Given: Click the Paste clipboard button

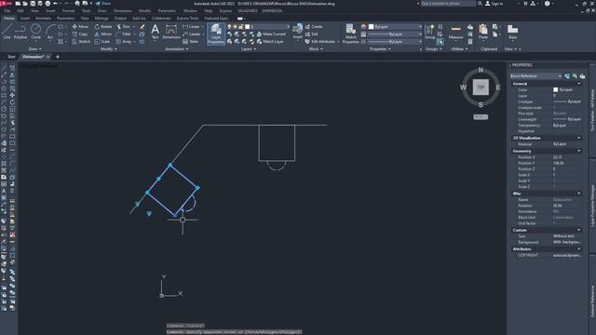Looking at the screenshot, I should [x=483, y=32].
